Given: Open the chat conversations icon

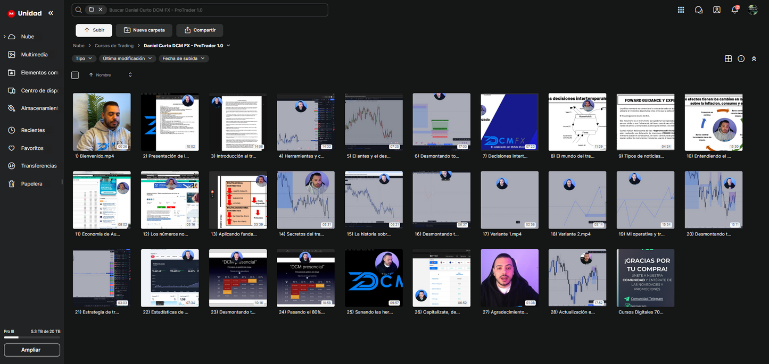Looking at the screenshot, I should tap(699, 10).
